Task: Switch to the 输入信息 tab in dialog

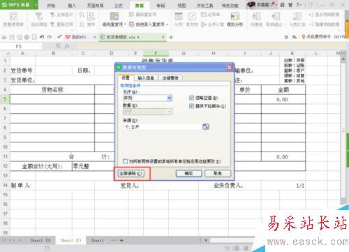Action: [146, 78]
